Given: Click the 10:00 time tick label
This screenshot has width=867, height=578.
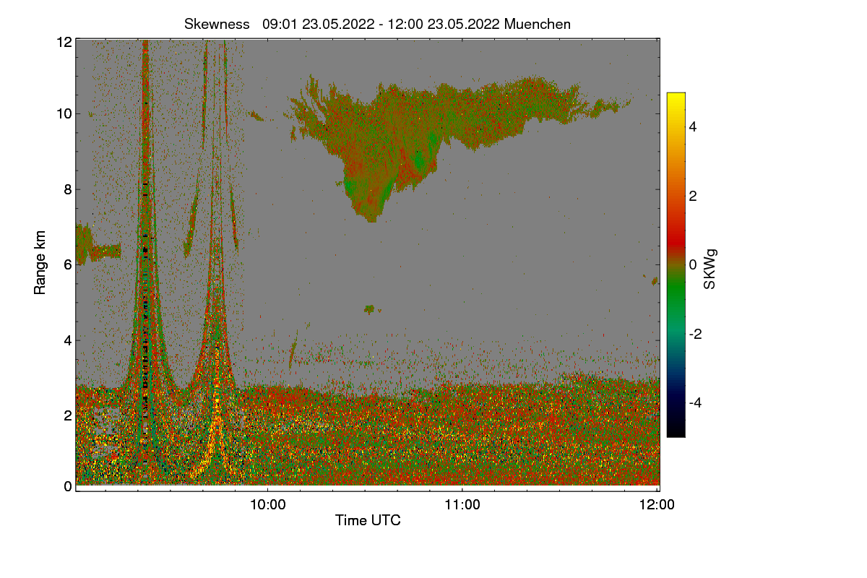Looking at the screenshot, I should click(267, 505).
